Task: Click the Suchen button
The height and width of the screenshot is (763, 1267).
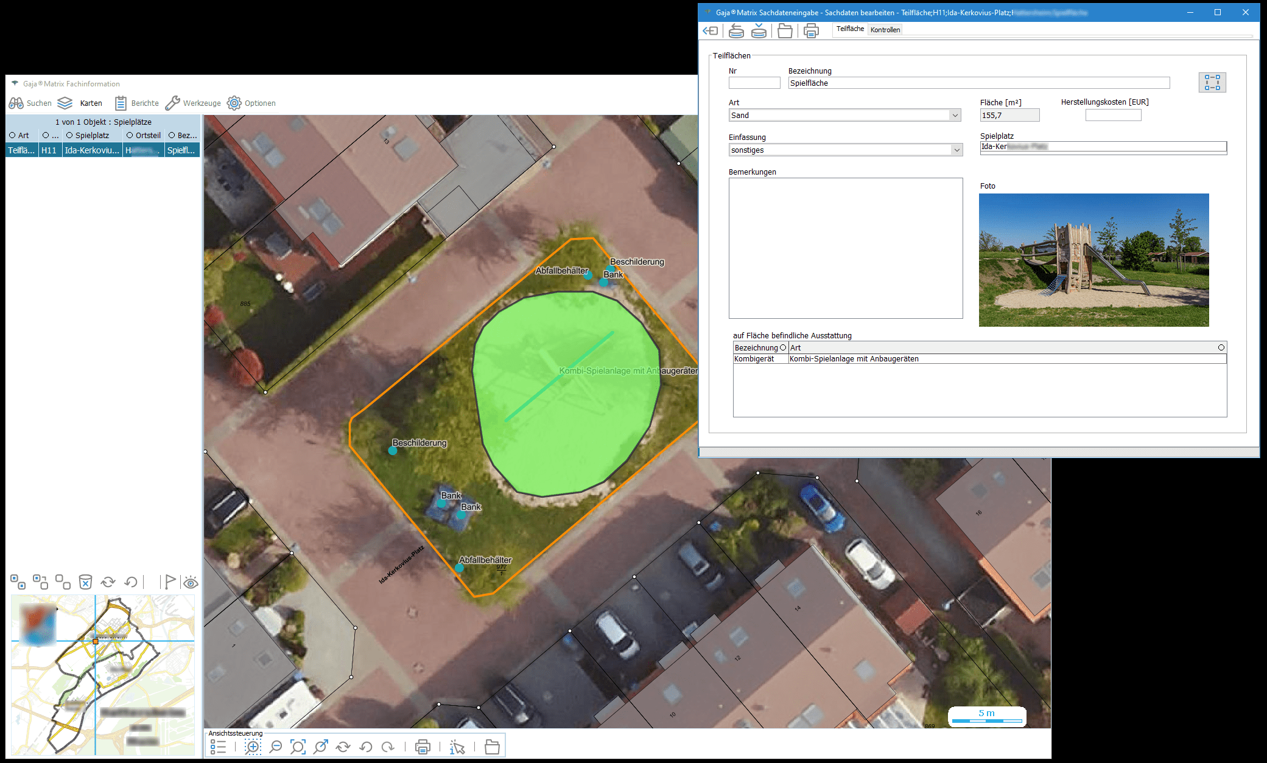Action: click(30, 103)
